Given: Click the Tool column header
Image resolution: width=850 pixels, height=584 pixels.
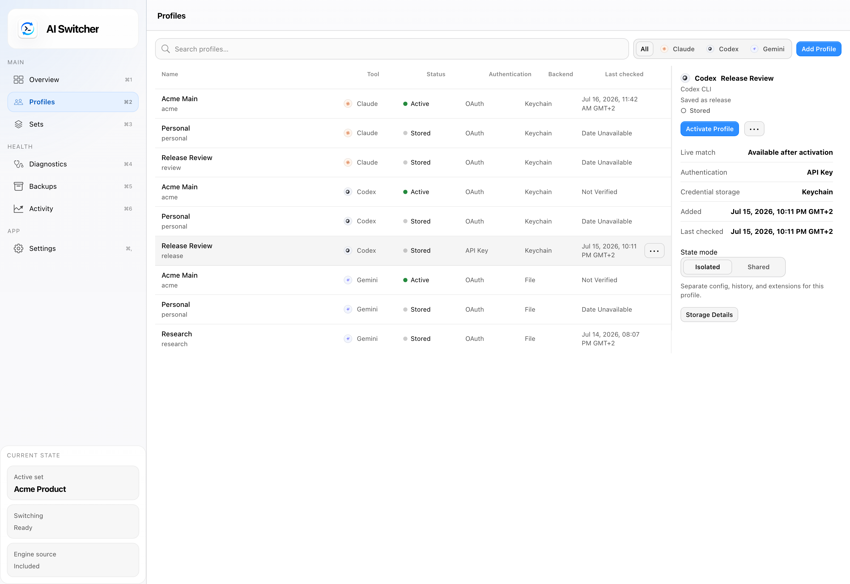Looking at the screenshot, I should [x=373, y=74].
